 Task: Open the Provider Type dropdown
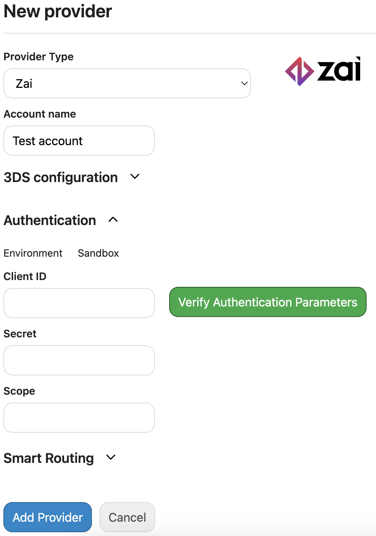127,83
